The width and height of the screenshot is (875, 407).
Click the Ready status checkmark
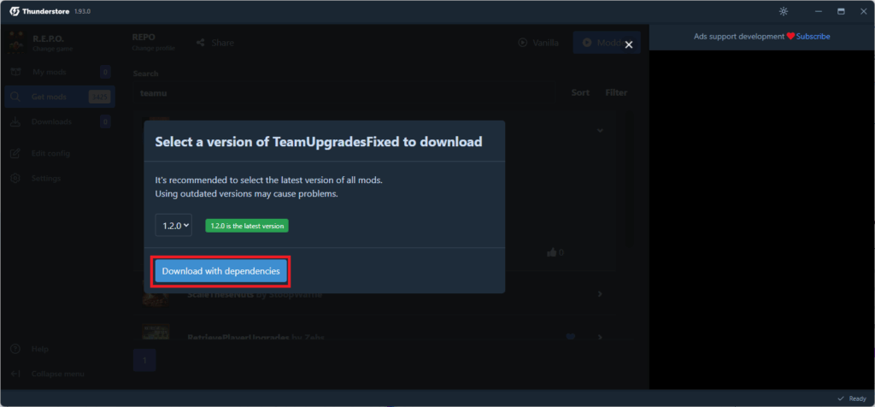(841, 398)
